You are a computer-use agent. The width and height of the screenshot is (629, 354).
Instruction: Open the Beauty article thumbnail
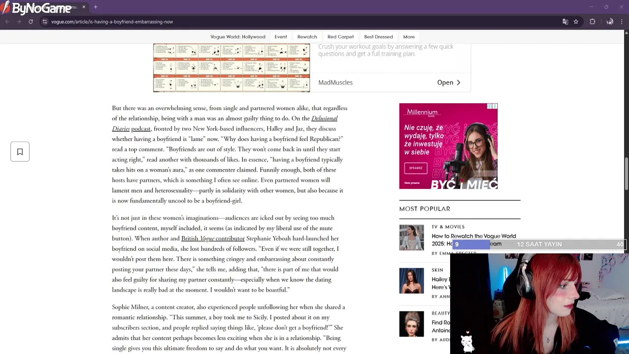pos(411,324)
